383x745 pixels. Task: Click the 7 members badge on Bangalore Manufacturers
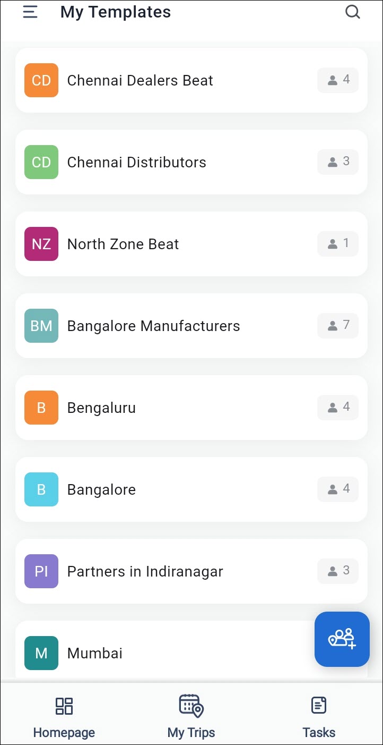338,326
